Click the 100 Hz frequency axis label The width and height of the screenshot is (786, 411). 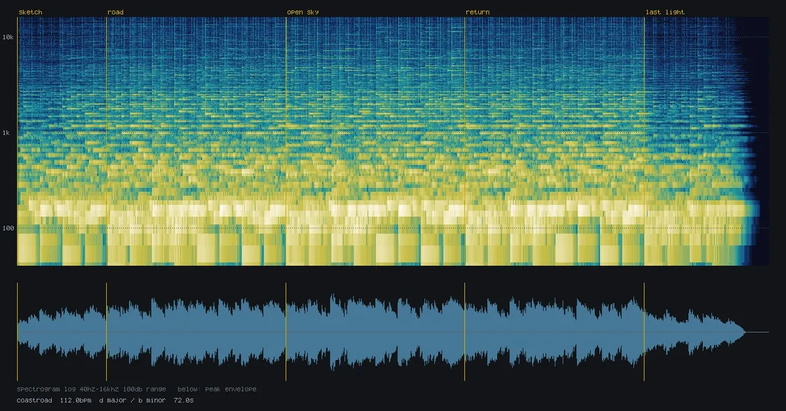(9, 228)
